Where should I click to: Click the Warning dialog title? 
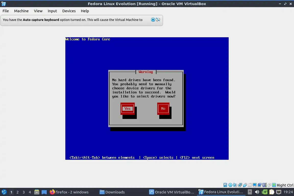pyautogui.click(x=146, y=72)
